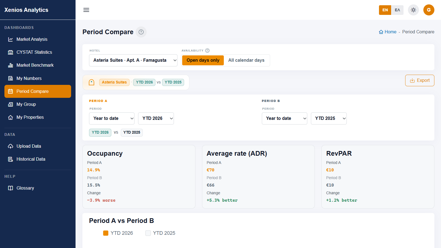The width and height of the screenshot is (441, 248).
Task: Click the RevPAR card title
Action: pyautogui.click(x=339, y=153)
